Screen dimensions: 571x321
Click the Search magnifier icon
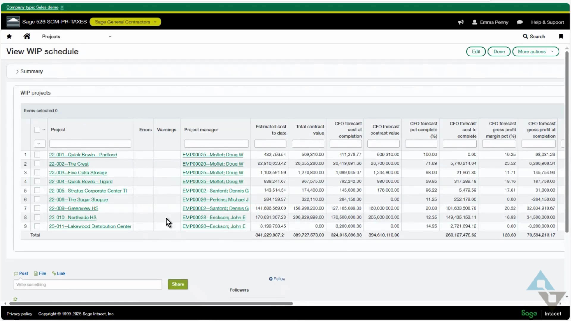[x=525, y=36]
